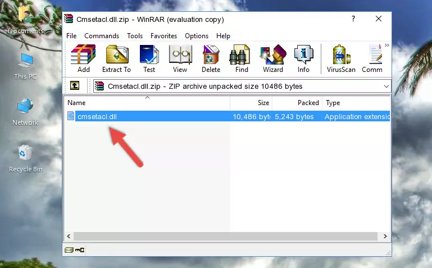432x268 pixels.
Task: Open the Options menu
Action: pyautogui.click(x=197, y=36)
